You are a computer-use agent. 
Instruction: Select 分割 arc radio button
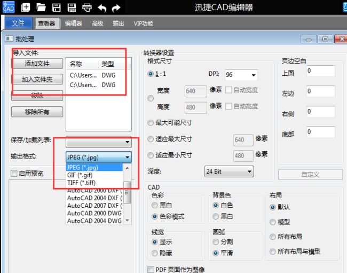coord(216,242)
